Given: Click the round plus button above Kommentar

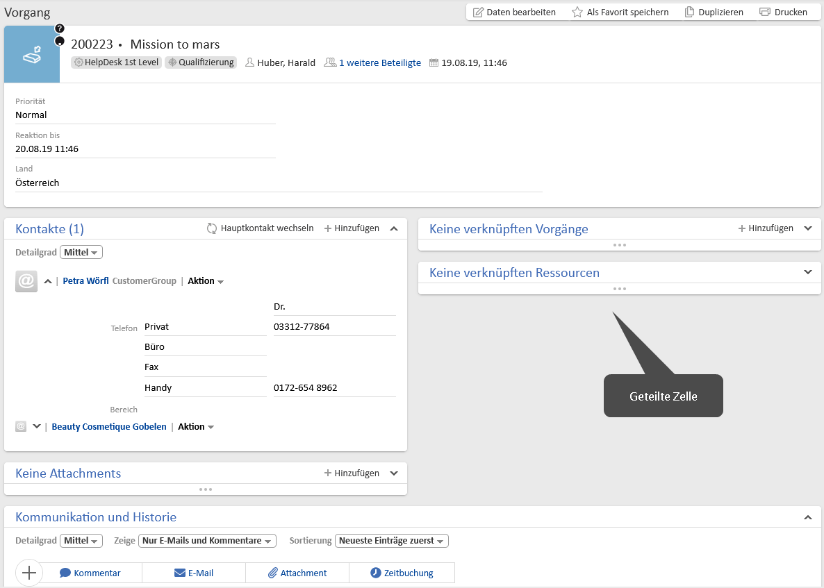Looking at the screenshot, I should click(x=29, y=573).
